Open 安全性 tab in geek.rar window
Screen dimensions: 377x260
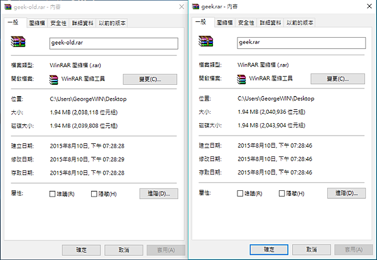[x=246, y=23]
